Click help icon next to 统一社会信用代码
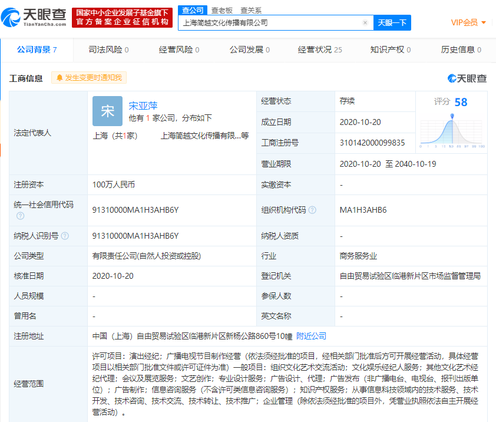Screen dimensions: 496x422 click(x=20, y=216)
